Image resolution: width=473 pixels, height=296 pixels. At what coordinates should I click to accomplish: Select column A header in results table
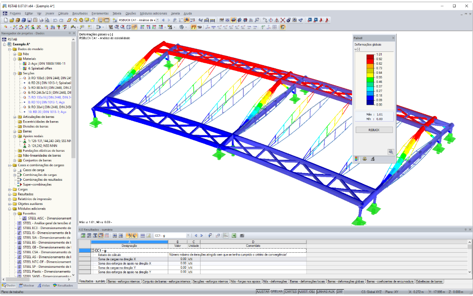point(130,242)
